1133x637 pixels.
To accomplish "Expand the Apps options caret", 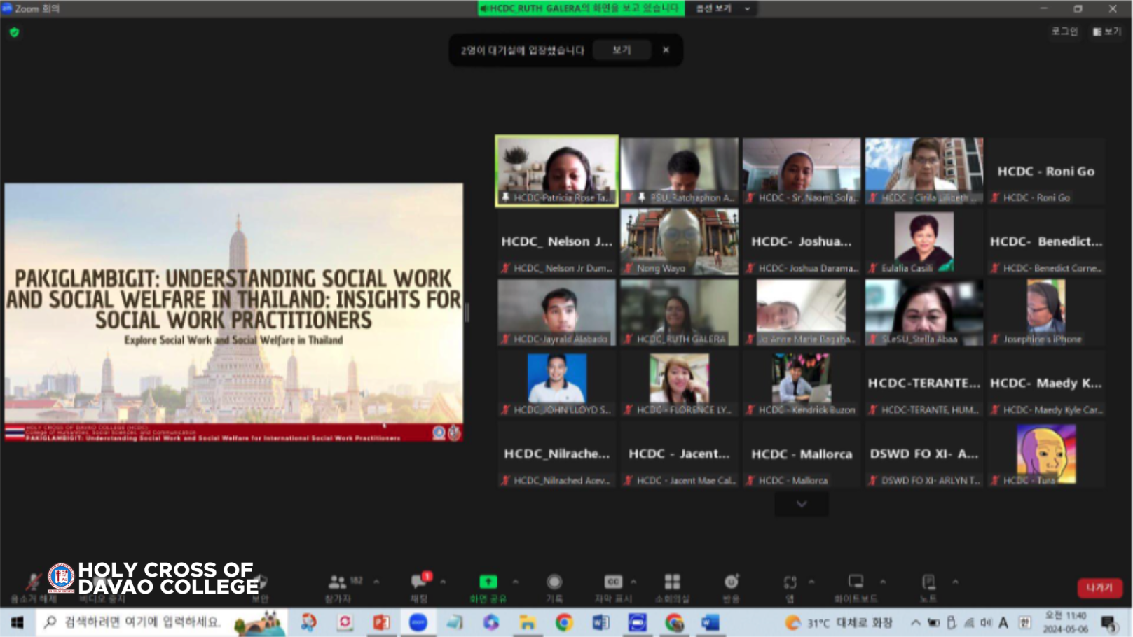I will tap(811, 582).
